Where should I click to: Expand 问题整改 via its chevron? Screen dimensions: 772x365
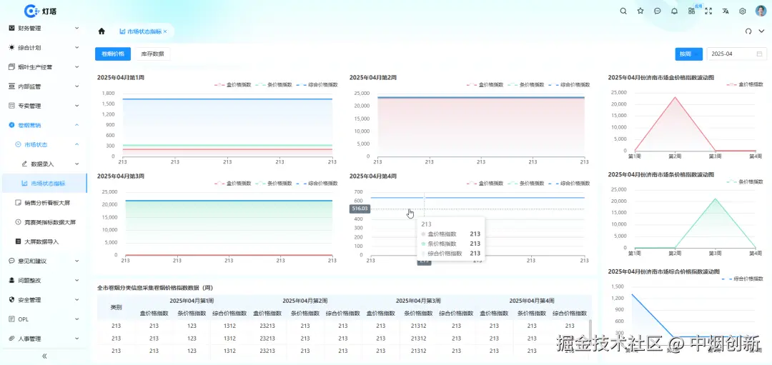tap(76, 281)
